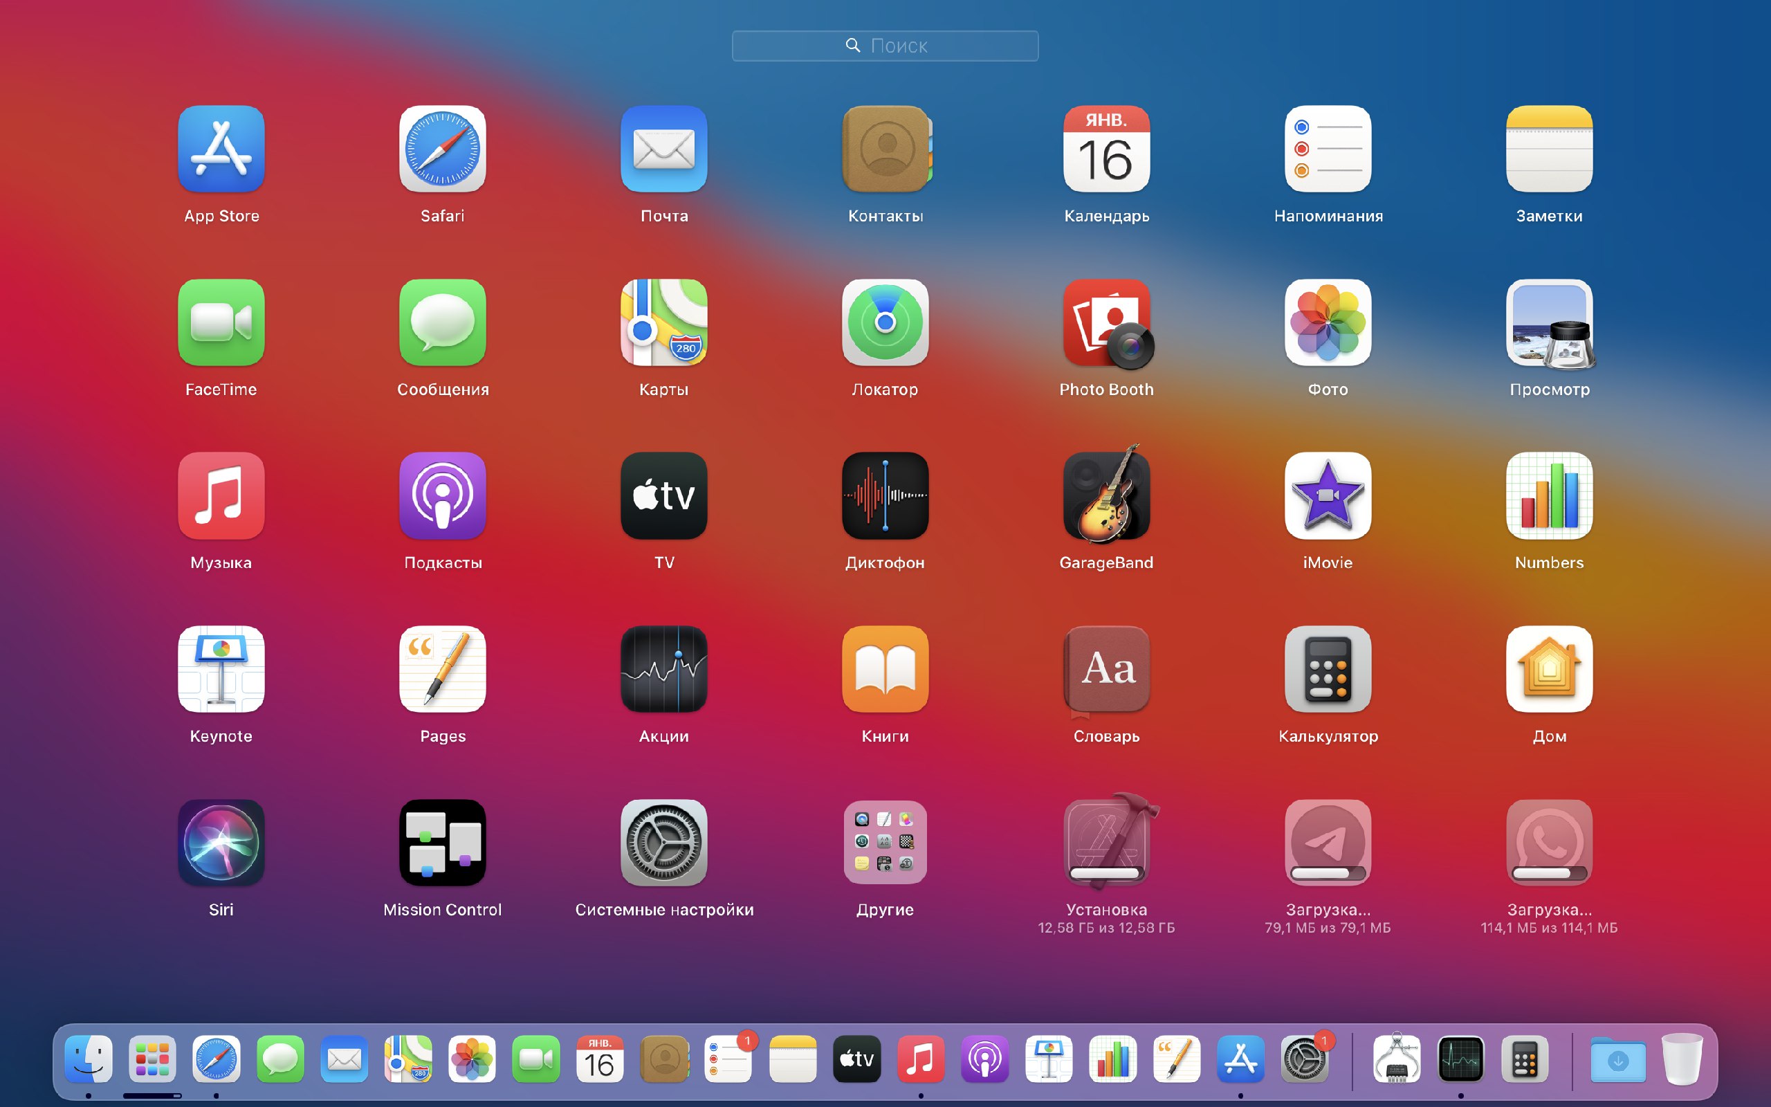This screenshot has width=1771, height=1107.
Task: Launch the Дом home app
Action: pos(1549,669)
